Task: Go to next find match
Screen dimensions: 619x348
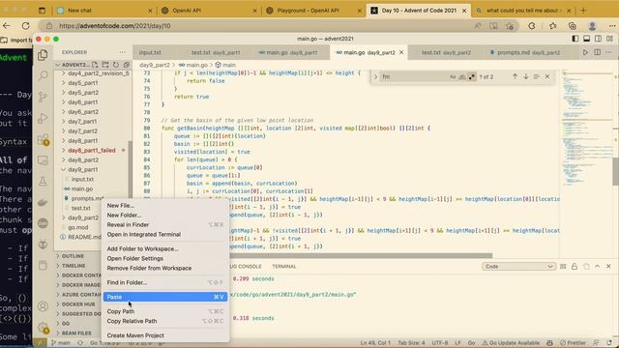Action: click(x=526, y=76)
